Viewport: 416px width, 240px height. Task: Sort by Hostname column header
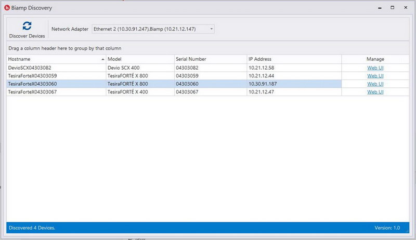pos(56,59)
